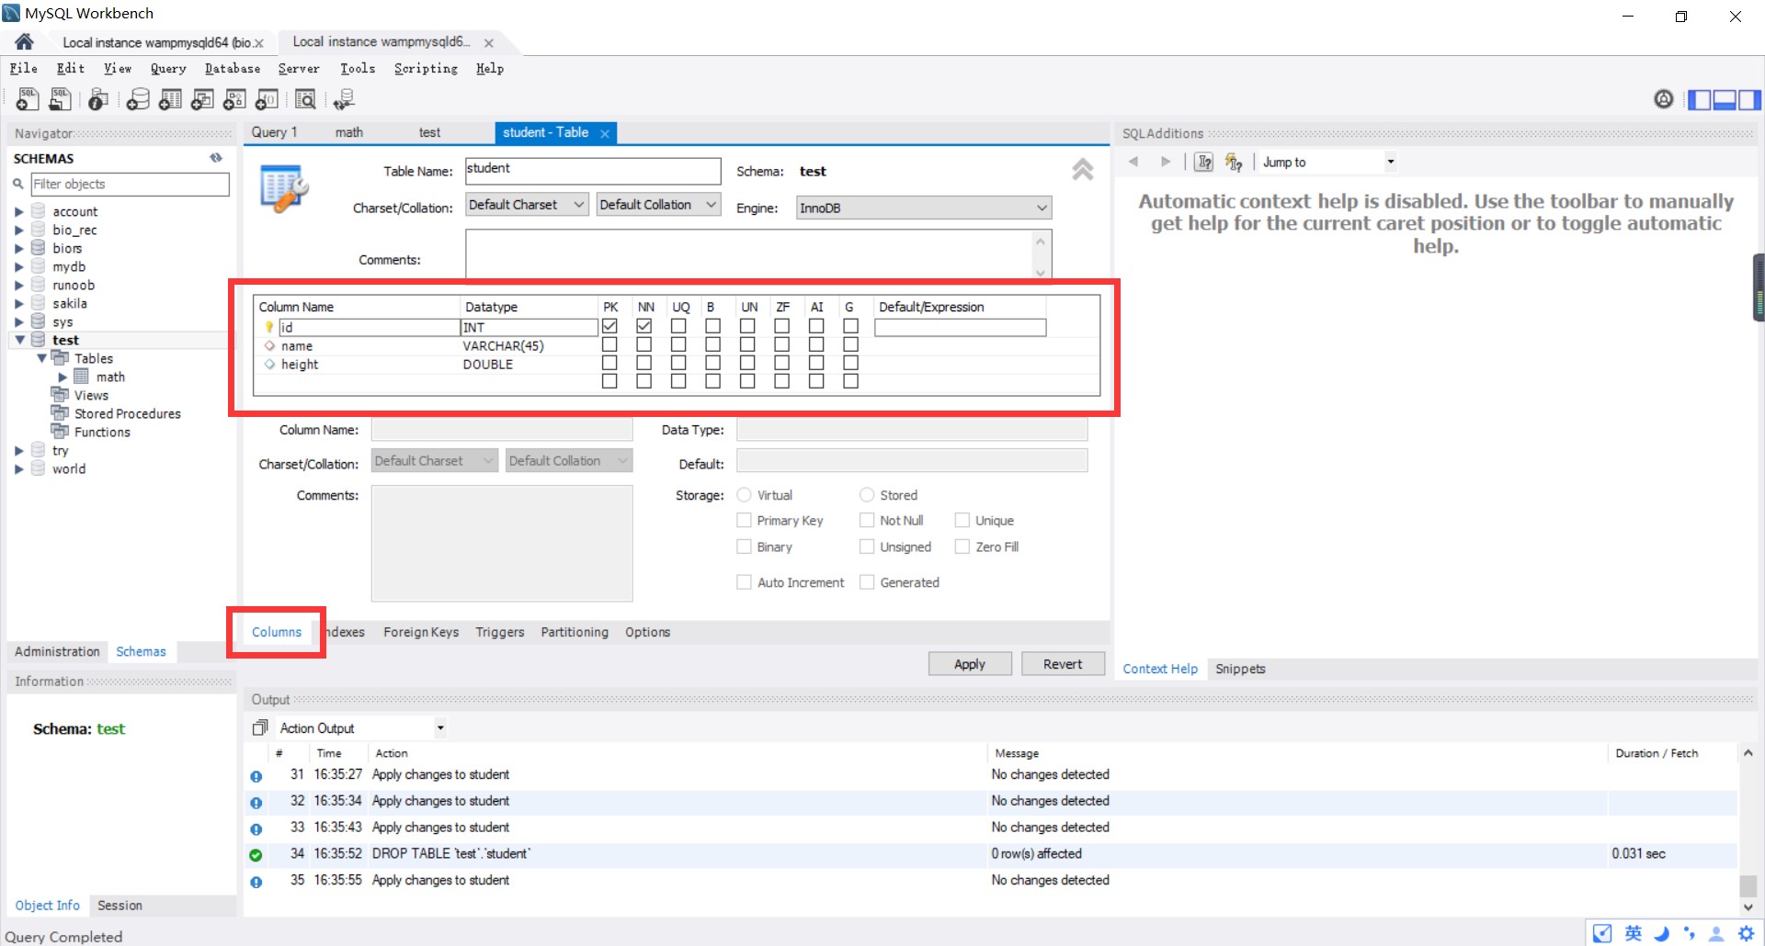1765x946 pixels.
Task: Check NN for the name column
Action: (x=644, y=344)
